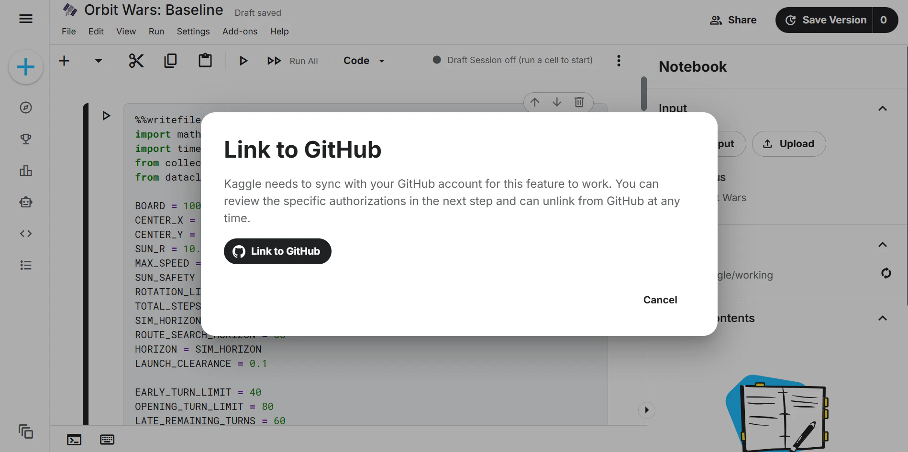908x452 pixels.
Task: Run this cell via gutter play icon
Action: click(106, 116)
